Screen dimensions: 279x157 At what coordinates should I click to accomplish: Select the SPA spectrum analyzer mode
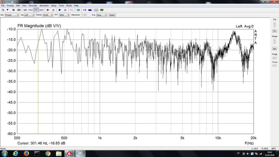click(x=42, y=10)
